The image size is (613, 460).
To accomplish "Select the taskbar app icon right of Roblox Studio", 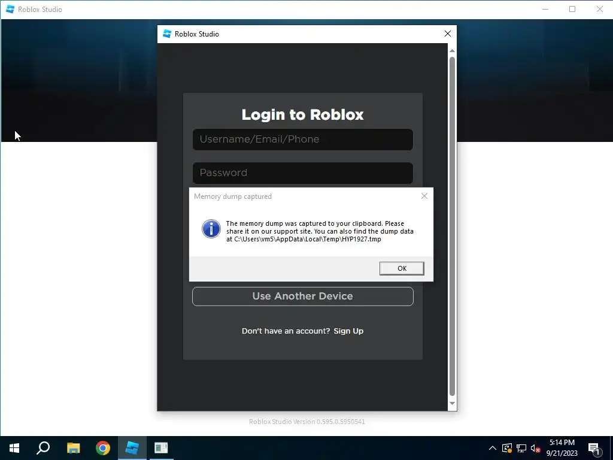I will pyautogui.click(x=161, y=448).
